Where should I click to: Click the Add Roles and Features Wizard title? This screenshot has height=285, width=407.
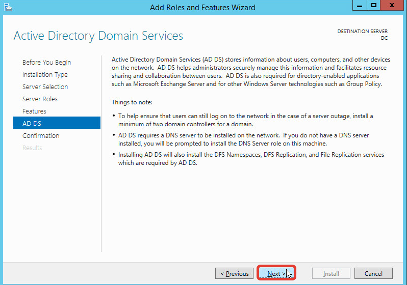[202, 8]
